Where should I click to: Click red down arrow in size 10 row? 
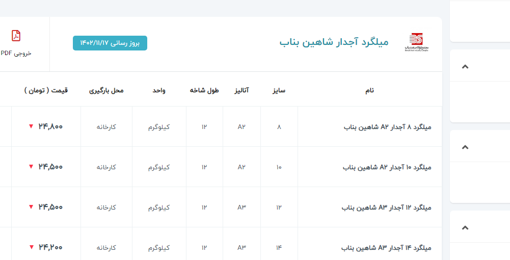(31, 167)
